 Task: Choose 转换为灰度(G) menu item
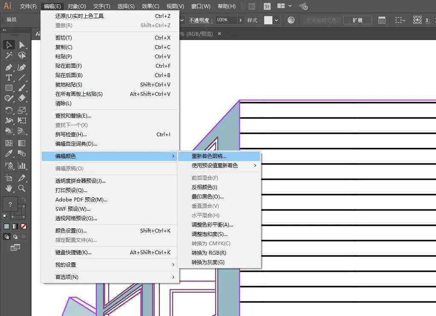pos(219,262)
